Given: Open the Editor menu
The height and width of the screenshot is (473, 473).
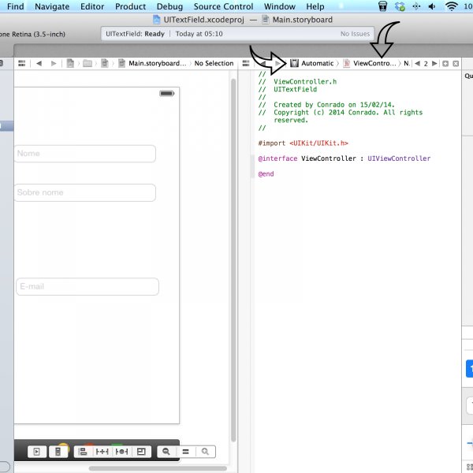Looking at the screenshot, I should pyautogui.click(x=92, y=6).
